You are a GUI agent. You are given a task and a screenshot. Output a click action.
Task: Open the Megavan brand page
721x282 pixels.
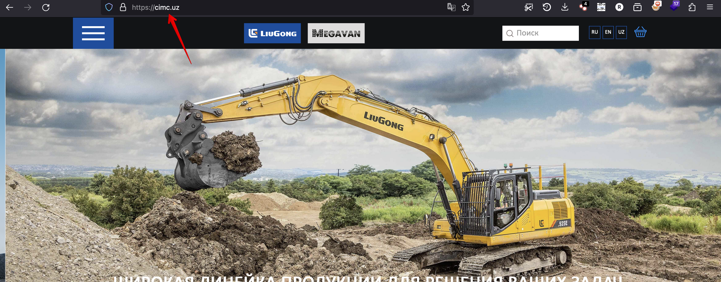(336, 33)
